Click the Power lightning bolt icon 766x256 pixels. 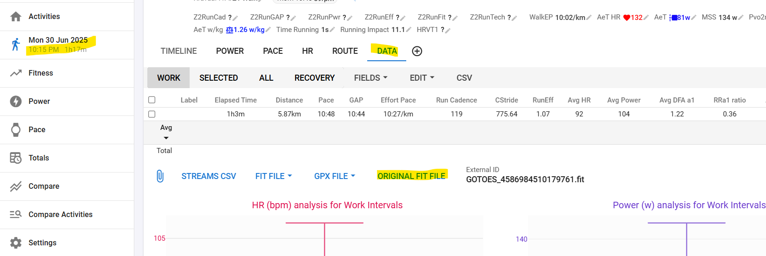pyautogui.click(x=16, y=102)
